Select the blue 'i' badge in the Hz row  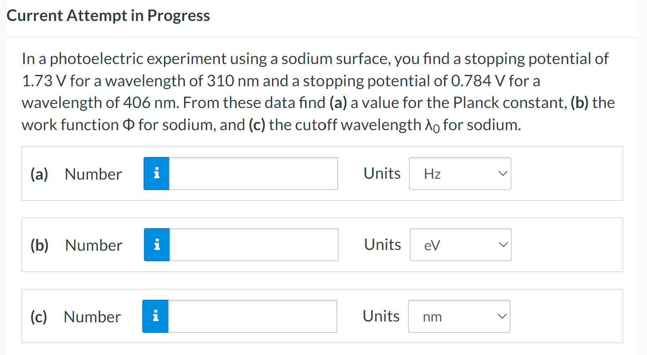157,173
